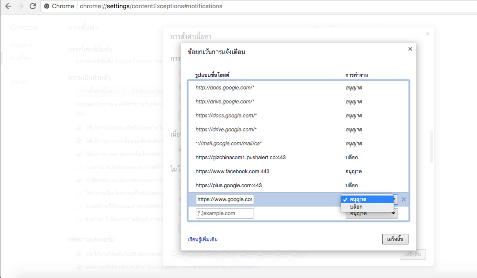Screen dimensions: 477x278
Task: Click the เรียนรู้เพิ่มเติม link
Action: point(202,239)
